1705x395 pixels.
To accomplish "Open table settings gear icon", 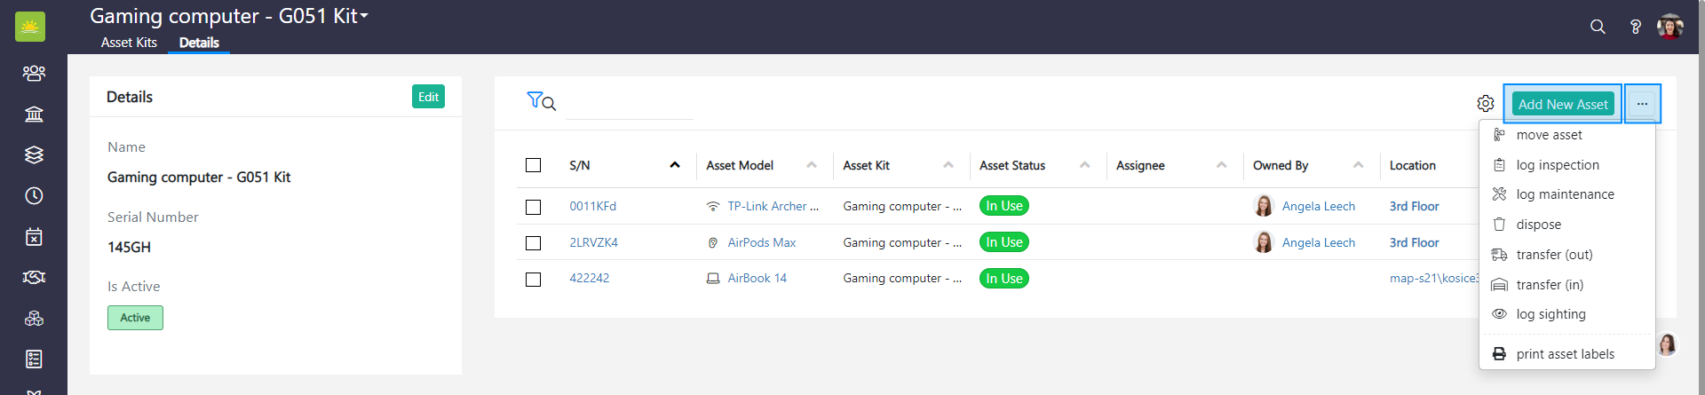I will pos(1485,104).
